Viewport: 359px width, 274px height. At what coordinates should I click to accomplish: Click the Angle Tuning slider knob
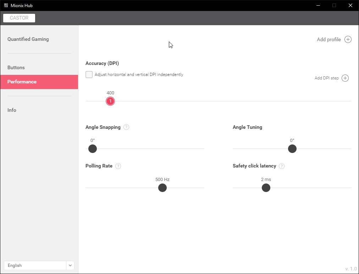click(x=292, y=149)
